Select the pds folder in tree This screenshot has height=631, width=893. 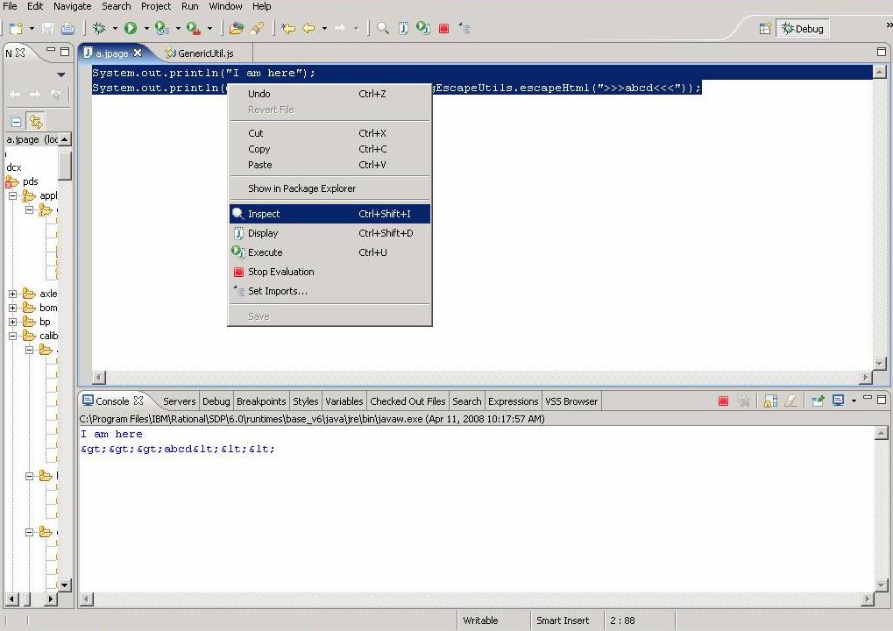[31, 181]
